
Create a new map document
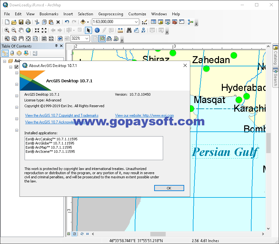tap(7, 22)
